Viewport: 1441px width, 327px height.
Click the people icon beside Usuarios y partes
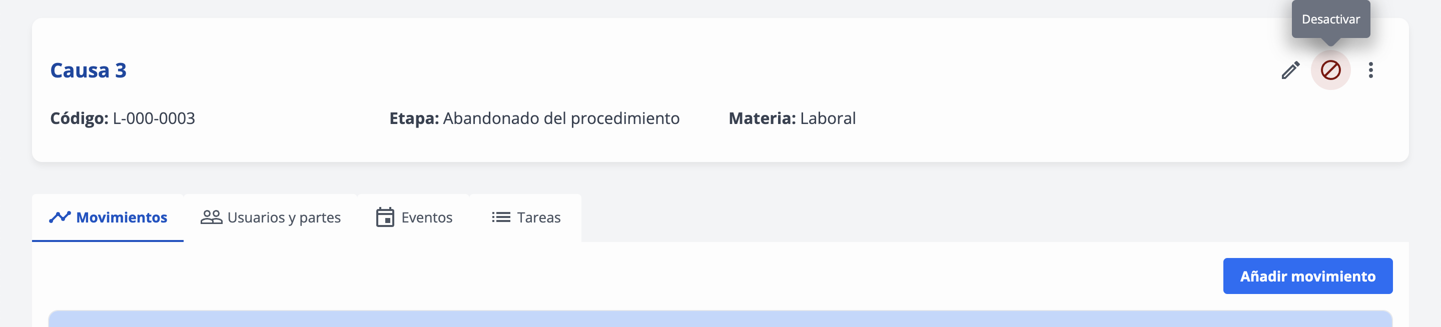click(212, 217)
